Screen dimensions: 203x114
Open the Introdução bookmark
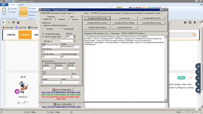pos(8,27)
